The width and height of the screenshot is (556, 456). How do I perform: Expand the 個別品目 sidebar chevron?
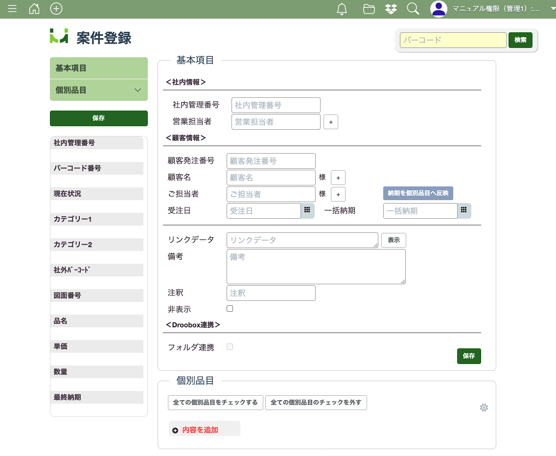[x=138, y=91]
